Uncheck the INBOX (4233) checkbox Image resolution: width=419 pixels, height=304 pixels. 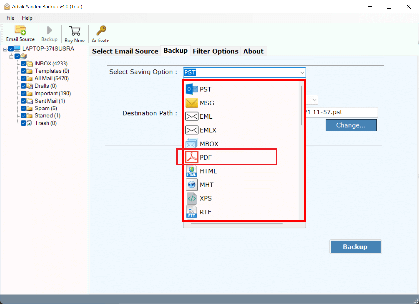tap(23, 64)
